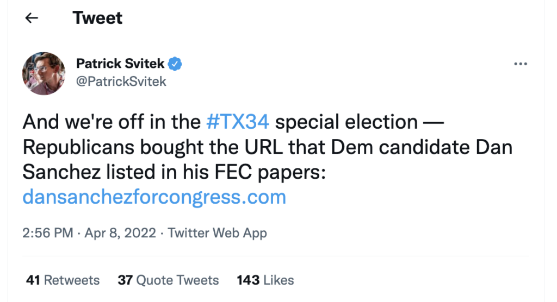Open the three-dot more options menu
This screenshot has width=557, height=302.
(x=521, y=64)
